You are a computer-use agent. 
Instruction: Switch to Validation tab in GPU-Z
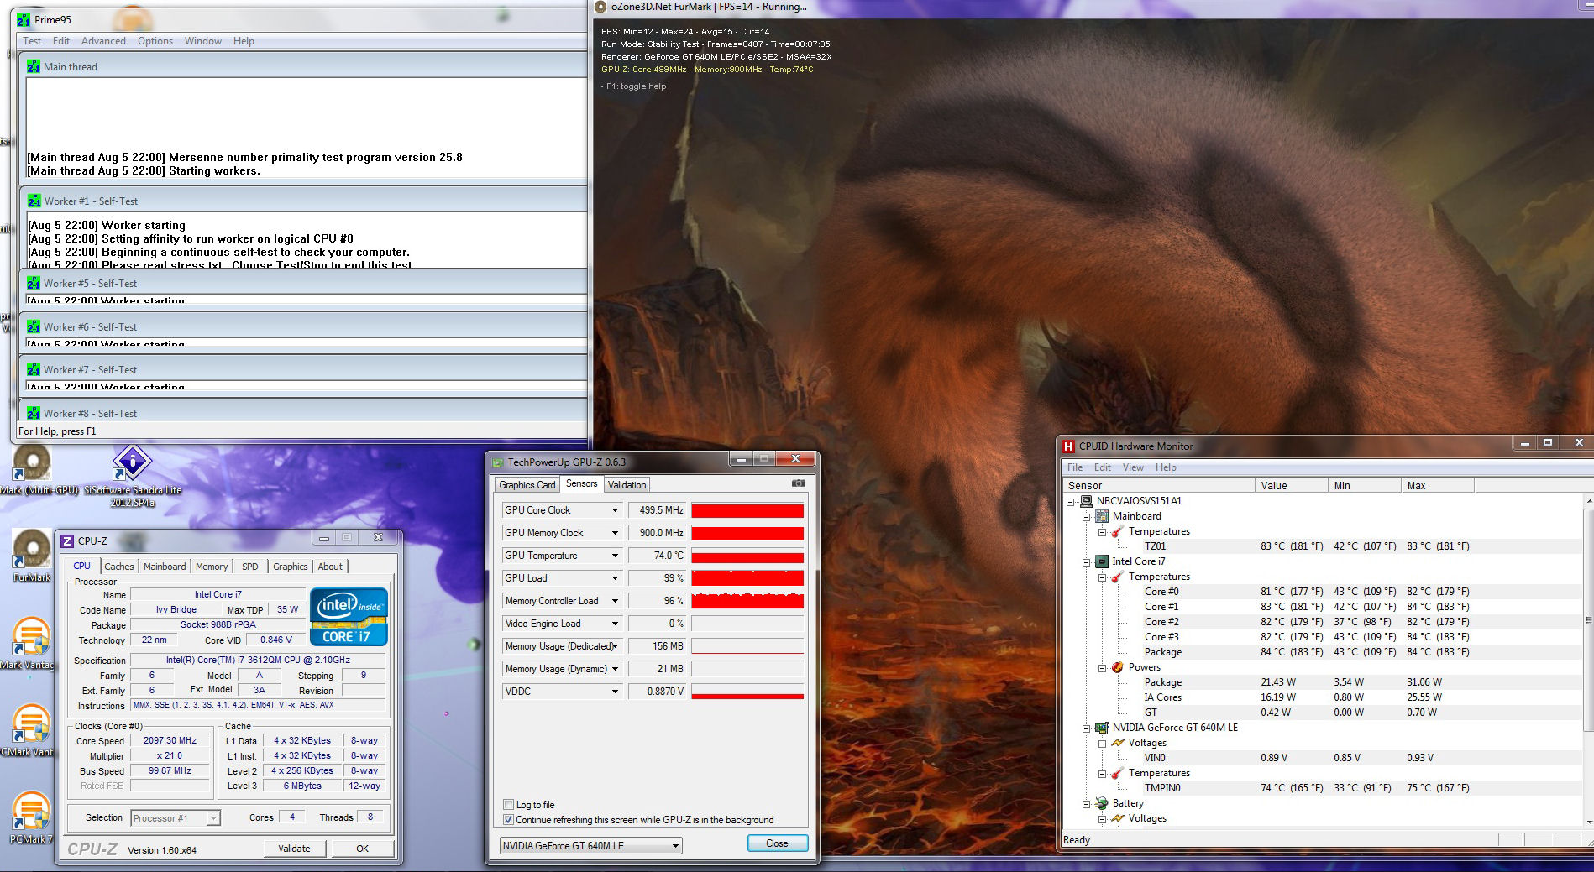(627, 485)
